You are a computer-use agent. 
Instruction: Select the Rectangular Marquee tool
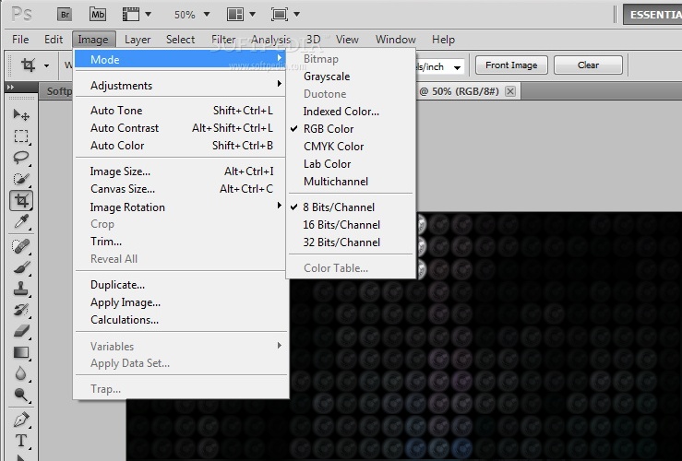[x=21, y=136]
